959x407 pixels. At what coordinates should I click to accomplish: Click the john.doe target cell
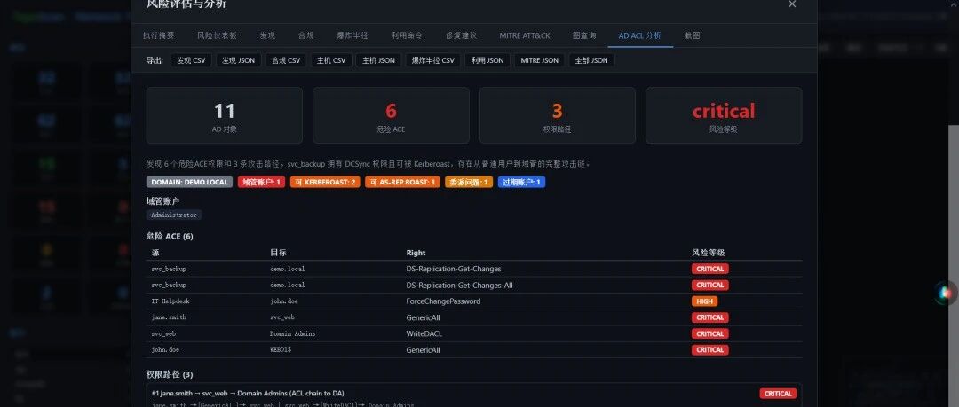284,301
